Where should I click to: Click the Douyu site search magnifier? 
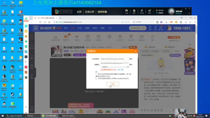pos(144,28)
